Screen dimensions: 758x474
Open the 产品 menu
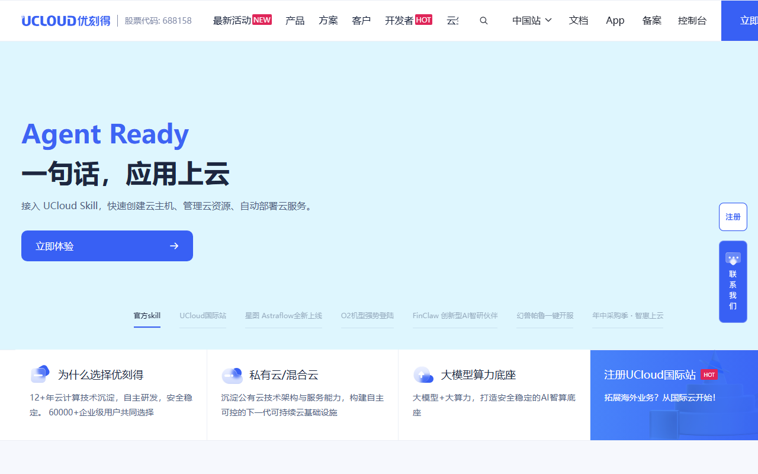pos(295,21)
